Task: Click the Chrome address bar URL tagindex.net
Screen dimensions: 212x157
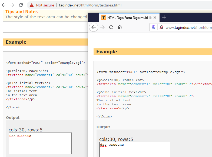Action: click(x=90, y=5)
